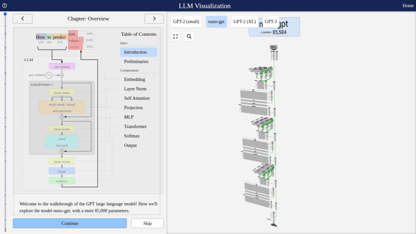416x234 pixels.
Task: Click the linear block in diagram
Action: tap(62, 171)
